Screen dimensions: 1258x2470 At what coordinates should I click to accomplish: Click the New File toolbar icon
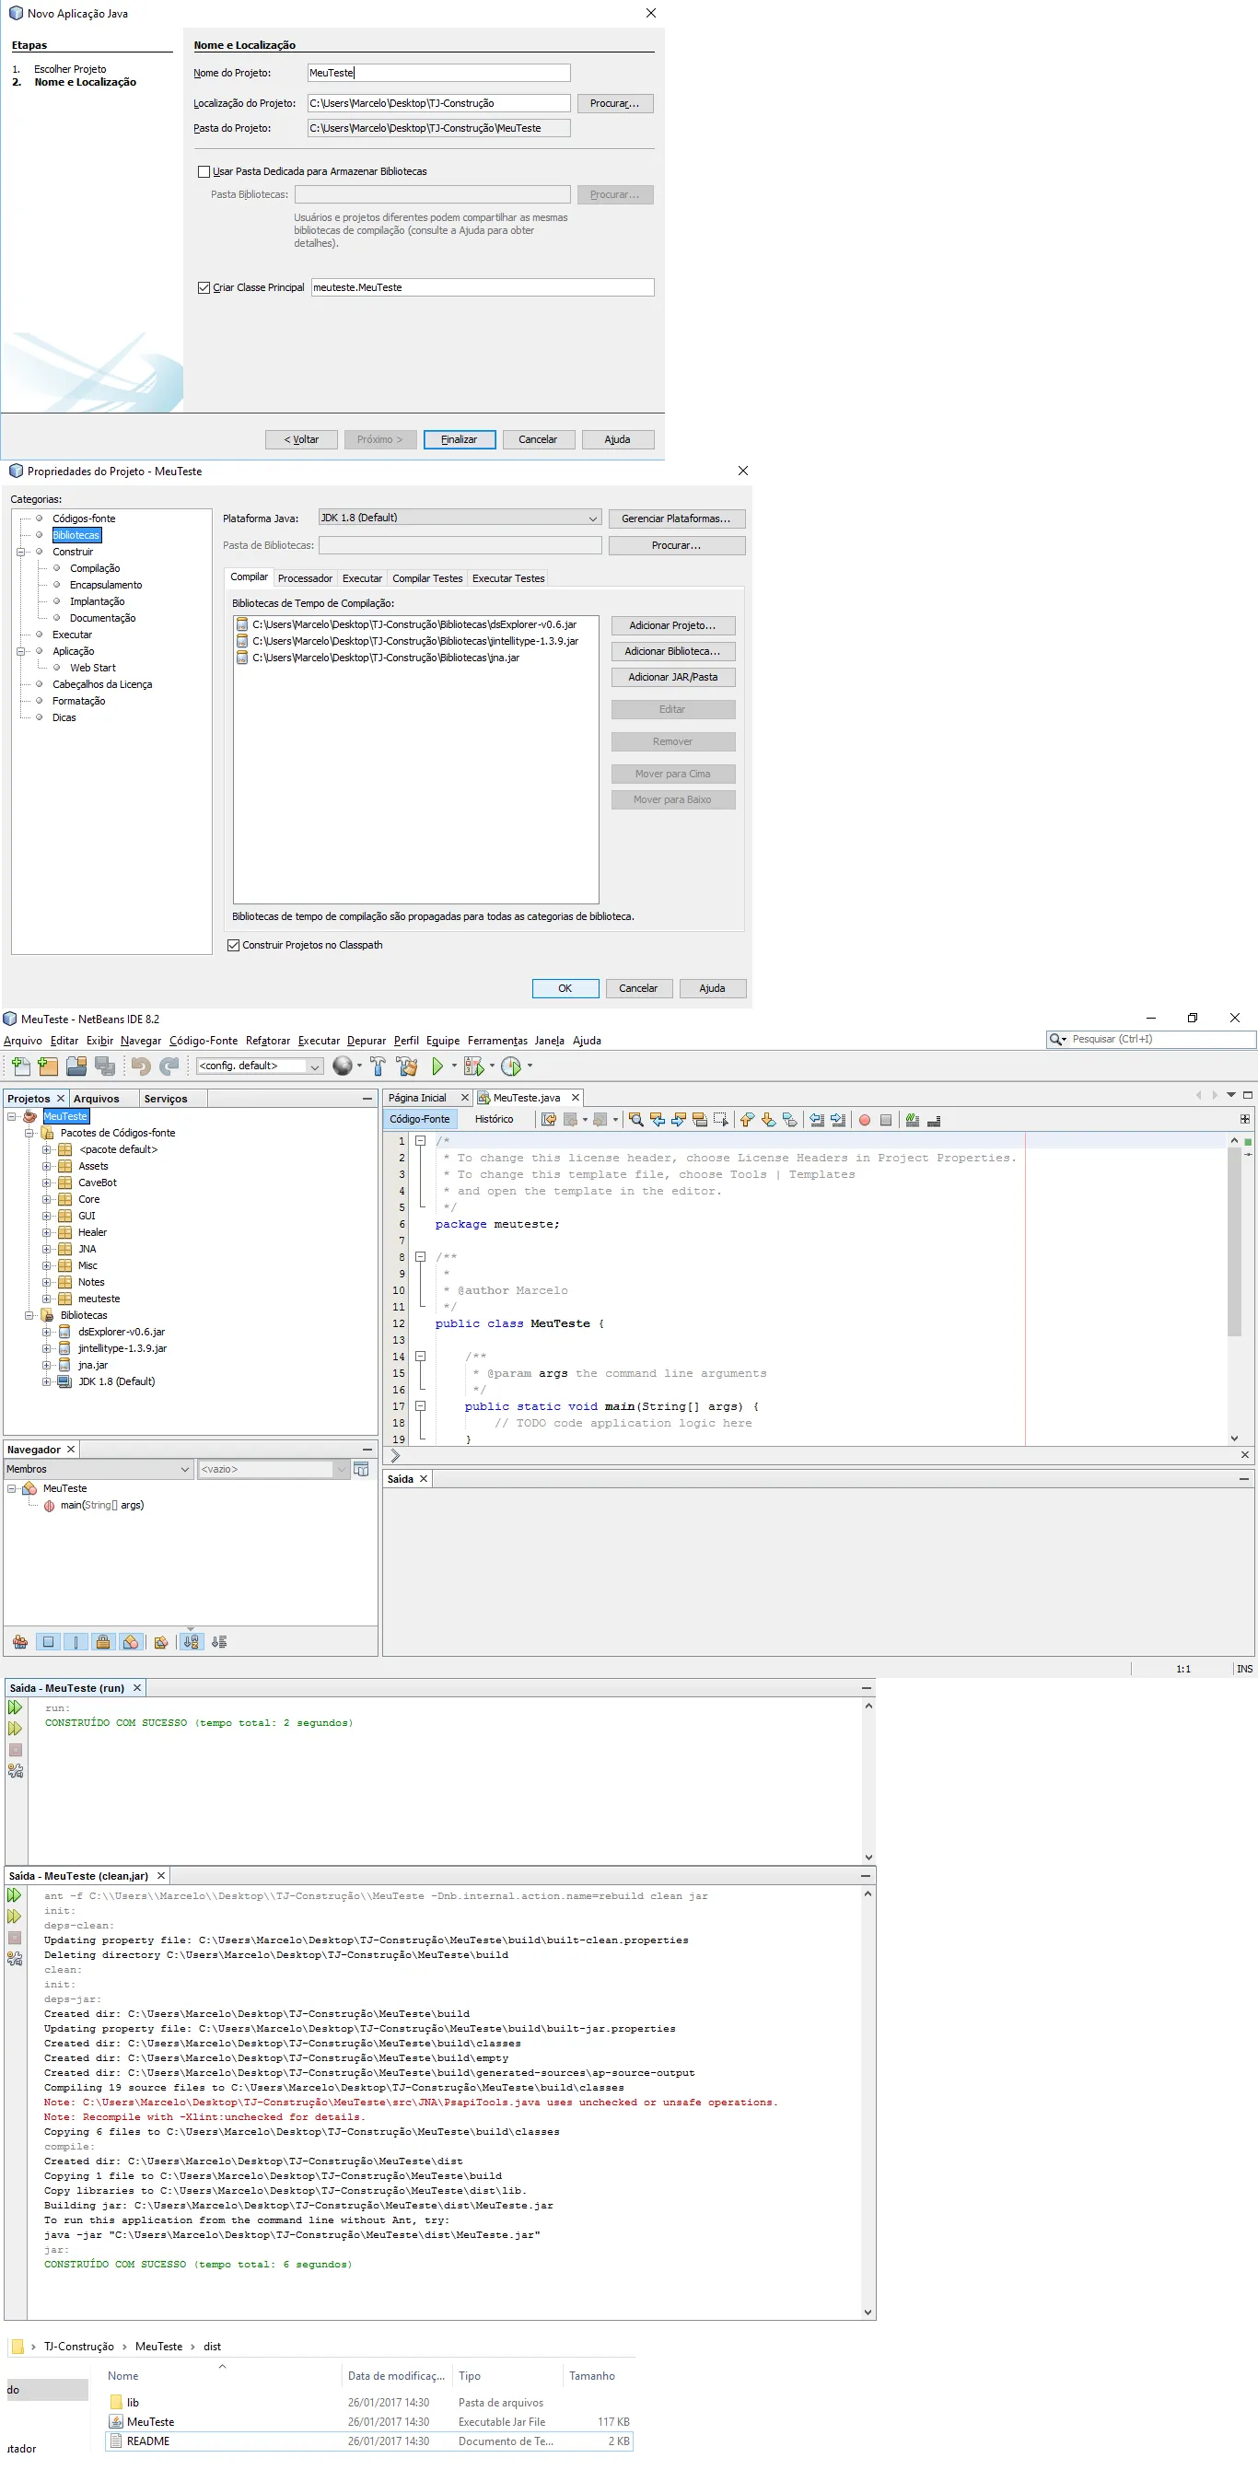coord(21,1066)
